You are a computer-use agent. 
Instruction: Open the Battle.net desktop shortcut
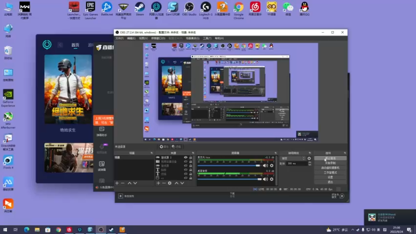point(107,9)
